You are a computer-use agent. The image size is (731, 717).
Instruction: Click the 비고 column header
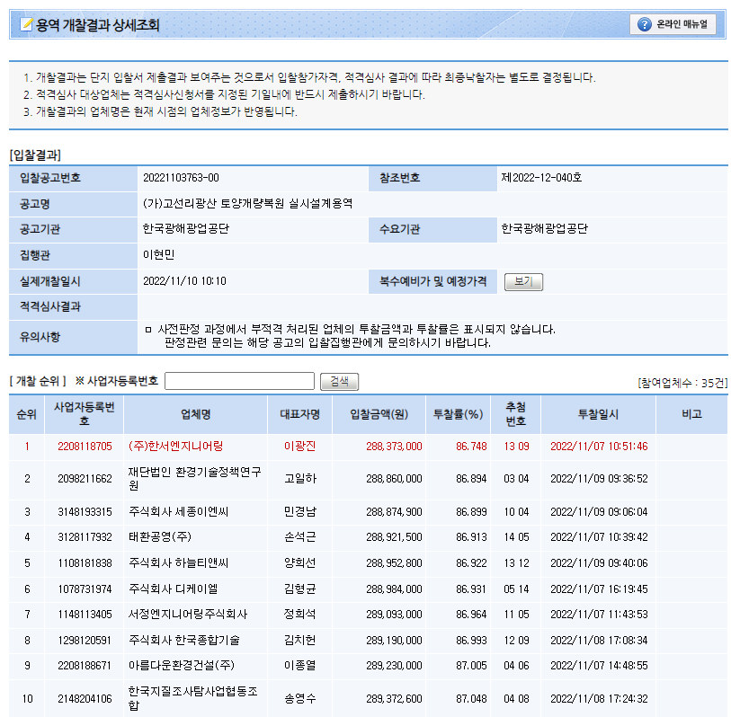tap(691, 414)
